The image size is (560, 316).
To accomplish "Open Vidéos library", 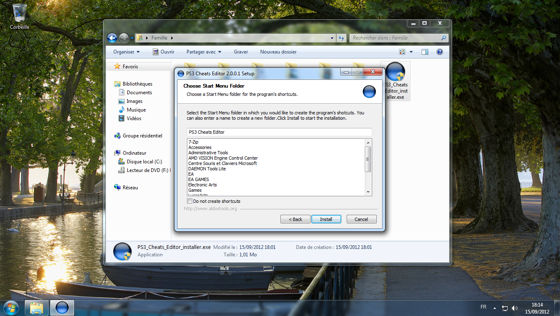I will 134,118.
